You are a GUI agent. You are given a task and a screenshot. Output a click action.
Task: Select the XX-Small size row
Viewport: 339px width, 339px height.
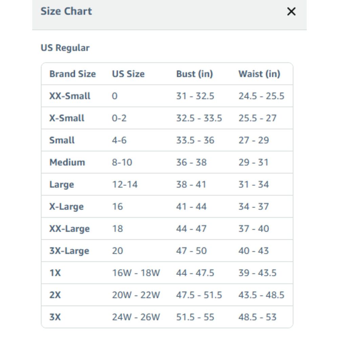[x=167, y=96]
